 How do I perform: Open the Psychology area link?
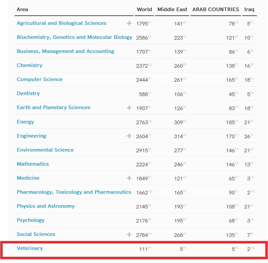pyautogui.click(x=31, y=220)
